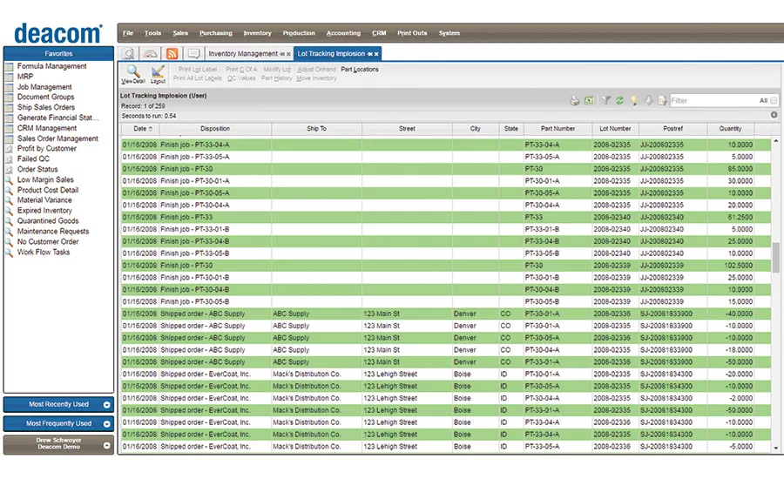
Task: Print the report using printer icon
Action: point(575,100)
